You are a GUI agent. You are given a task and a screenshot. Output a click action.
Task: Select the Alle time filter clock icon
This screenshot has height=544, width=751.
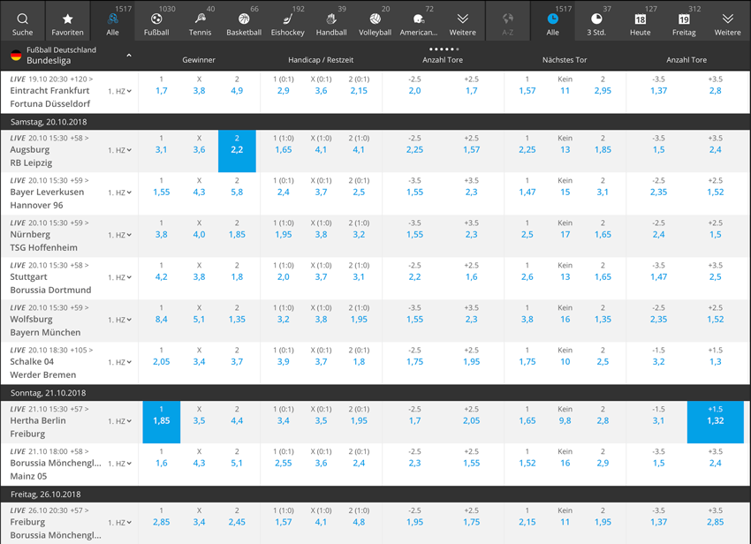point(553,20)
